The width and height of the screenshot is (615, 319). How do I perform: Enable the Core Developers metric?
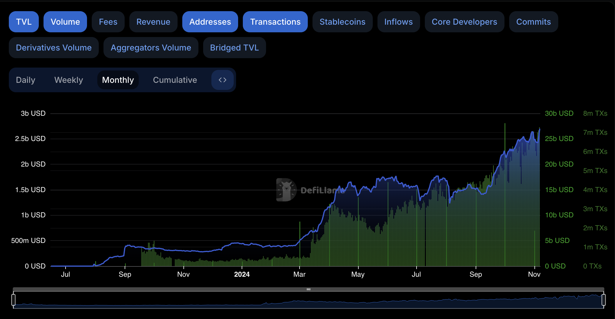coord(464,22)
